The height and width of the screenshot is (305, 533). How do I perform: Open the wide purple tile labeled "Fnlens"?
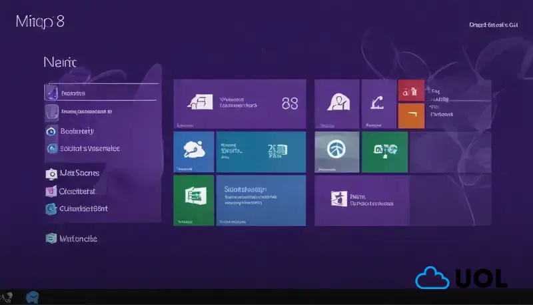coord(362,200)
